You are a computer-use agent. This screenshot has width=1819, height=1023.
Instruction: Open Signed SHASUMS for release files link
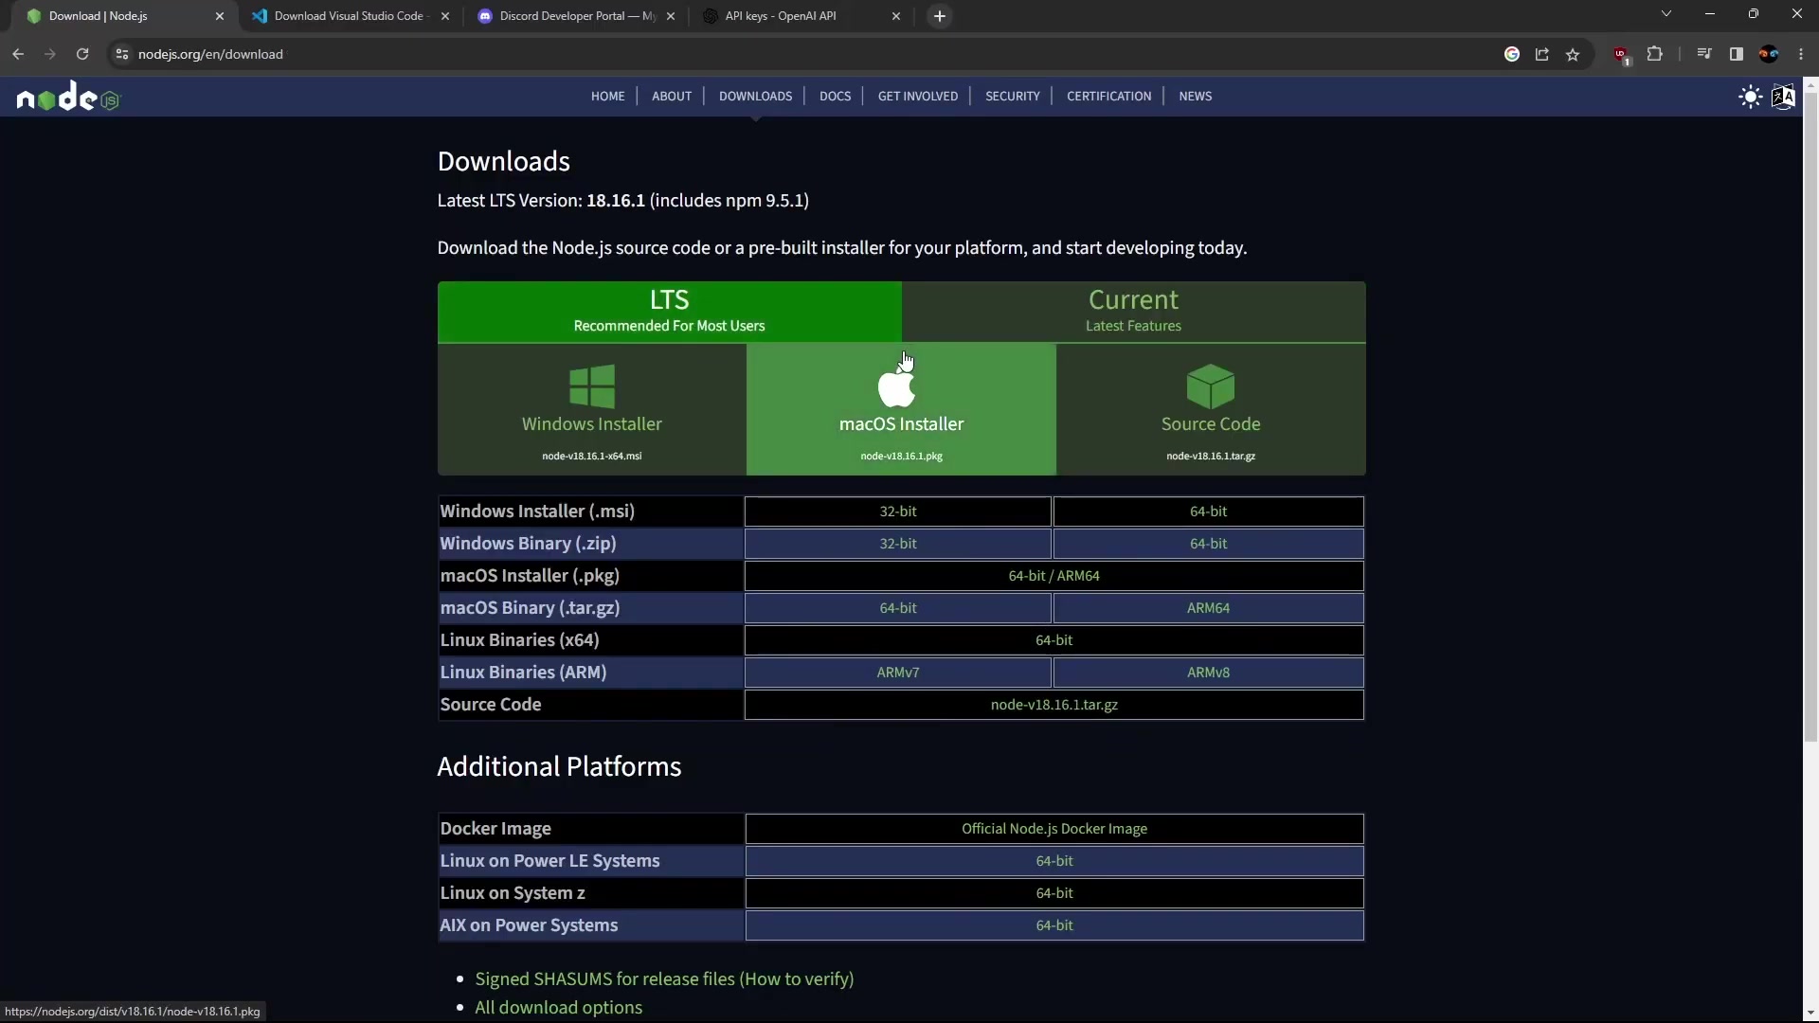(664, 979)
